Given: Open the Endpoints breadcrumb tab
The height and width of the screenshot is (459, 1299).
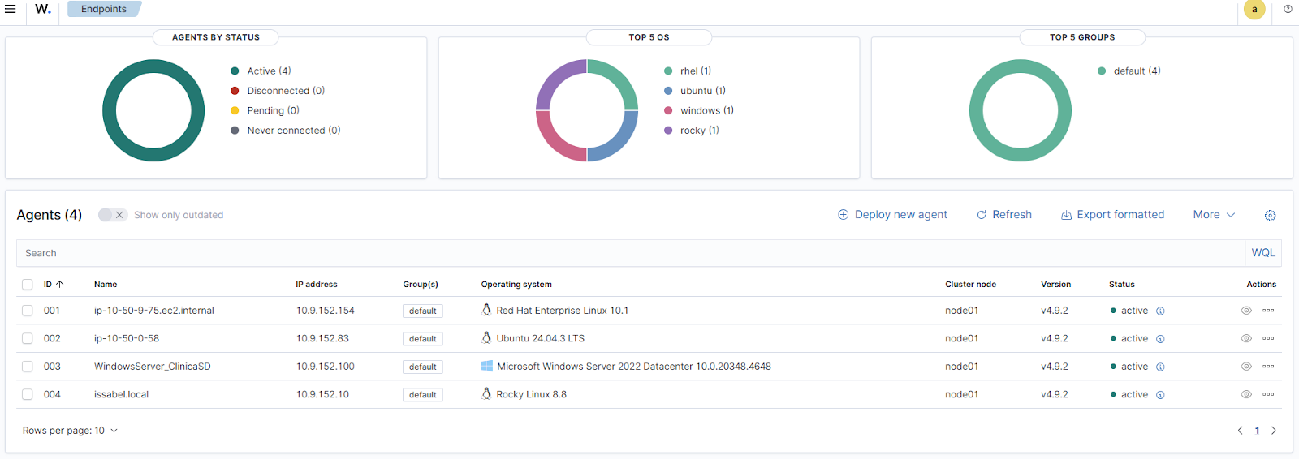Looking at the screenshot, I should pyautogui.click(x=104, y=9).
